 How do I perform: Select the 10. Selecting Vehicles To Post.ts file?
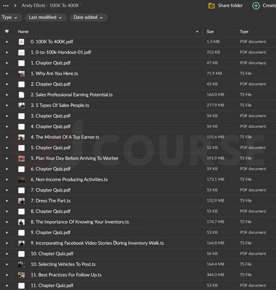point(63,264)
